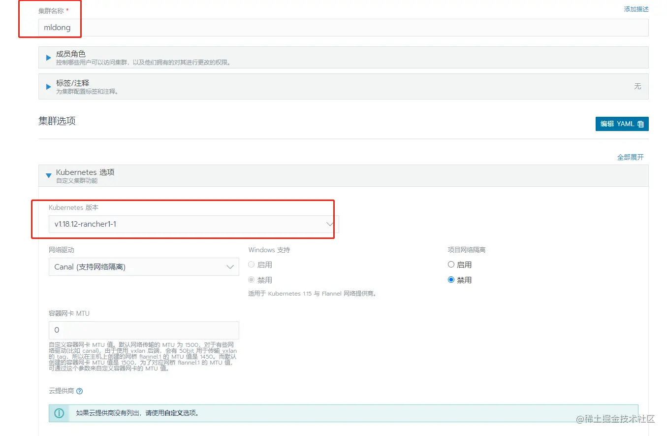This screenshot has height=436, width=667.
Task: Click the 集群名称 label
Action: [50, 10]
